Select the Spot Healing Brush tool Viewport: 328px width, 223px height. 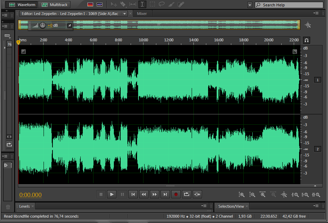181,4
